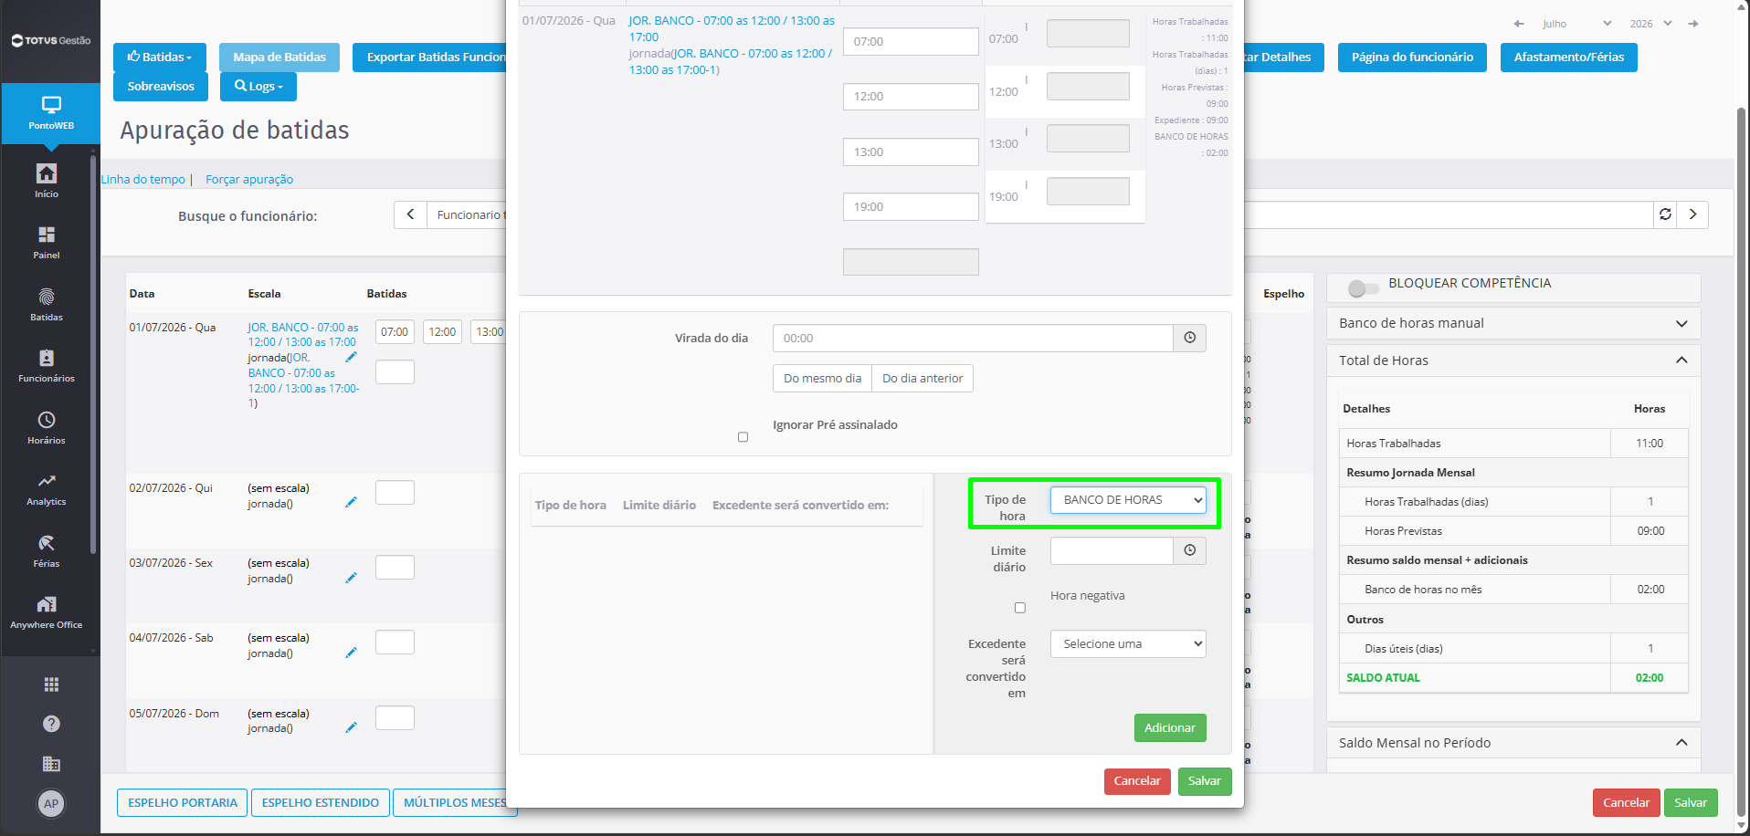The height and width of the screenshot is (836, 1750).
Task: Click Cancelar in the dialog
Action: [x=1137, y=781]
